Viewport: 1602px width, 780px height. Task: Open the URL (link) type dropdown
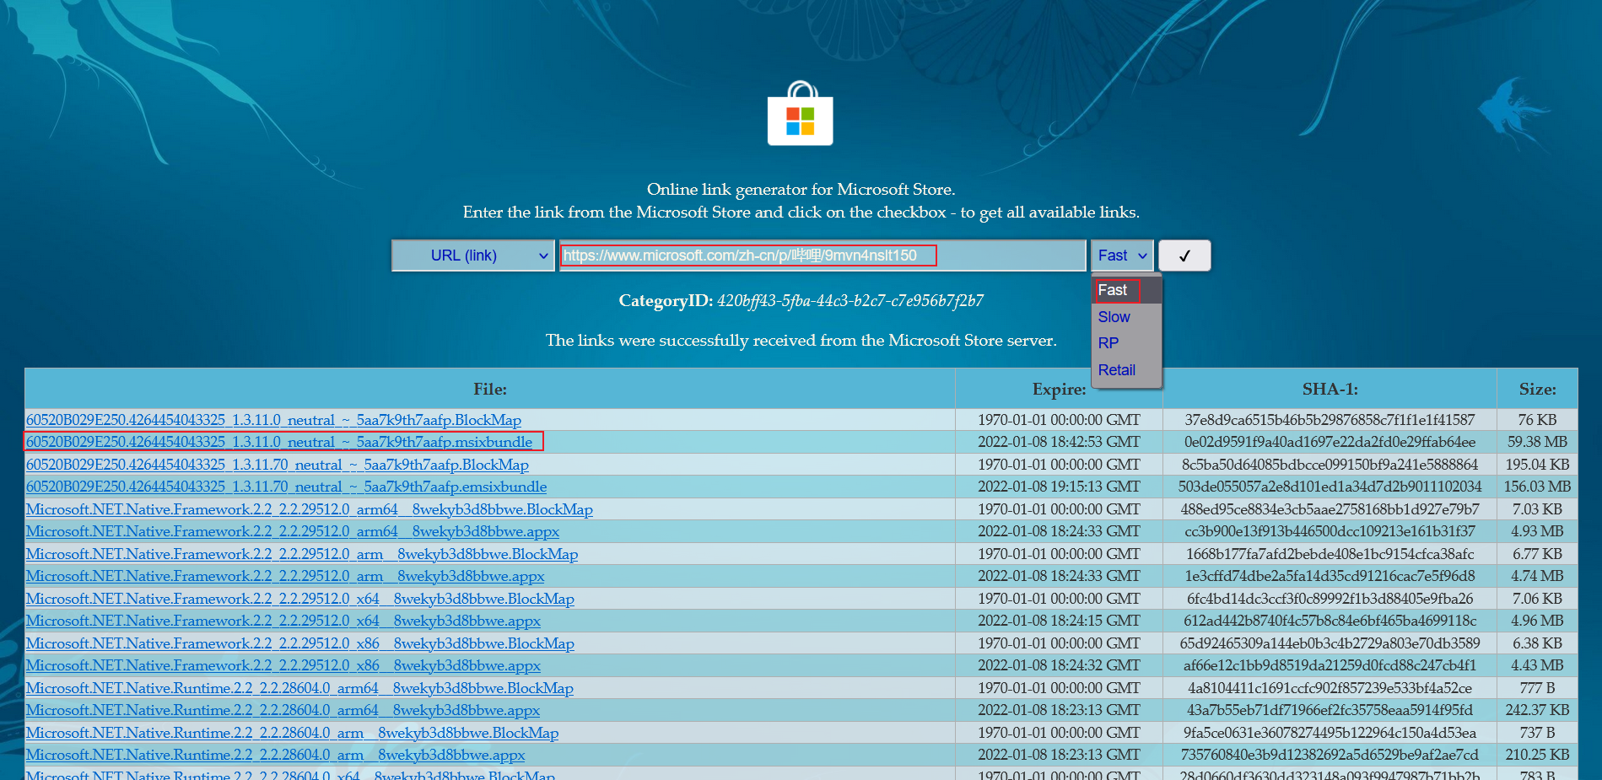coord(472,256)
